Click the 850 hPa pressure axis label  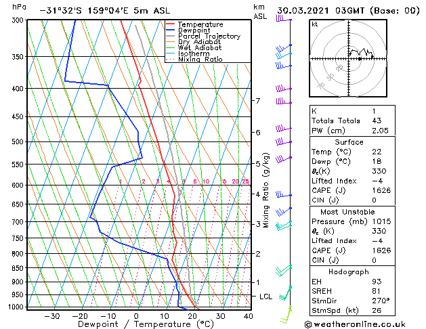(18, 268)
